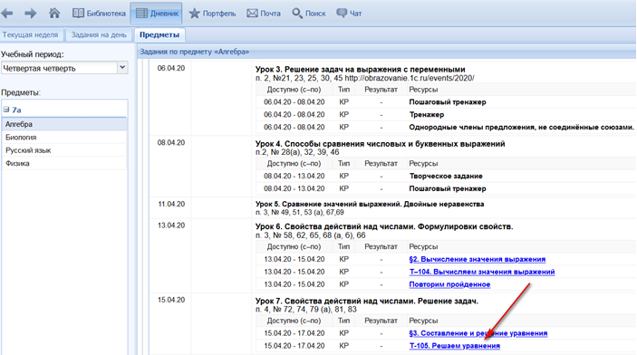Screen dimensions: 637x355
Task: Open link §2. Вычисление значения выражения
Action: (477, 259)
